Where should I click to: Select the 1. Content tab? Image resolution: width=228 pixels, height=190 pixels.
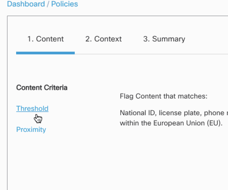pyautogui.click(x=45, y=39)
